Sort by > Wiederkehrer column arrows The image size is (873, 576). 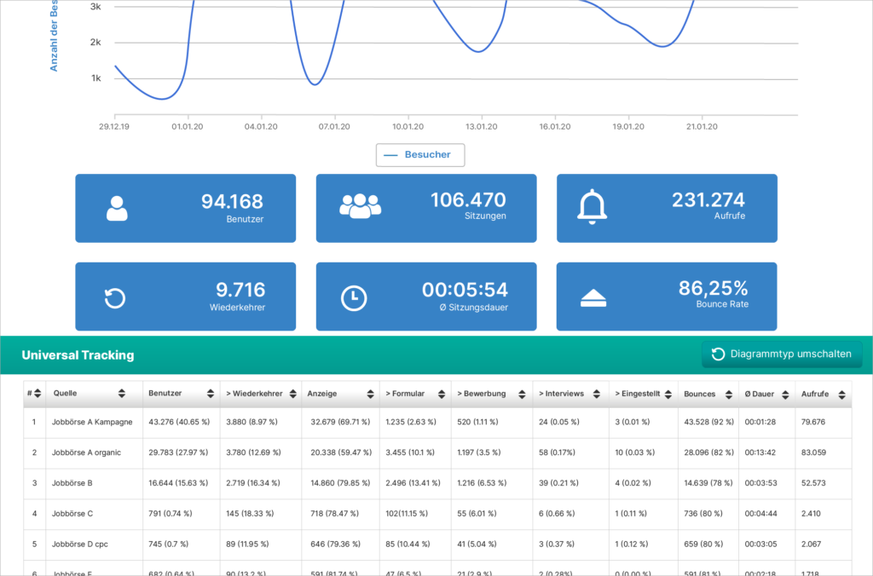click(293, 394)
